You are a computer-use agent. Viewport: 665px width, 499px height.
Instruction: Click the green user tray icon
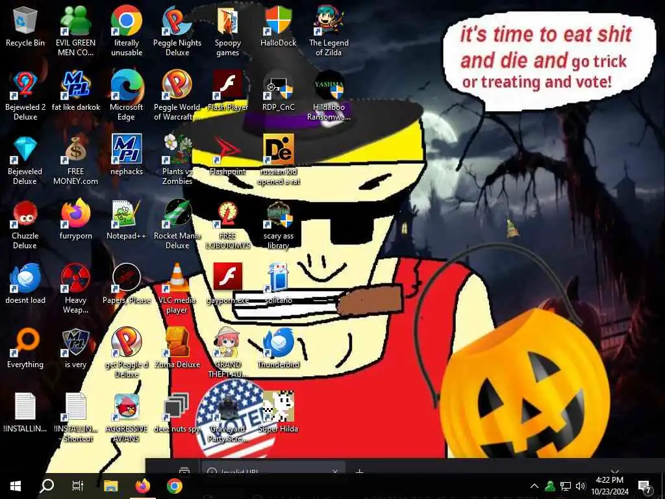coord(549,486)
